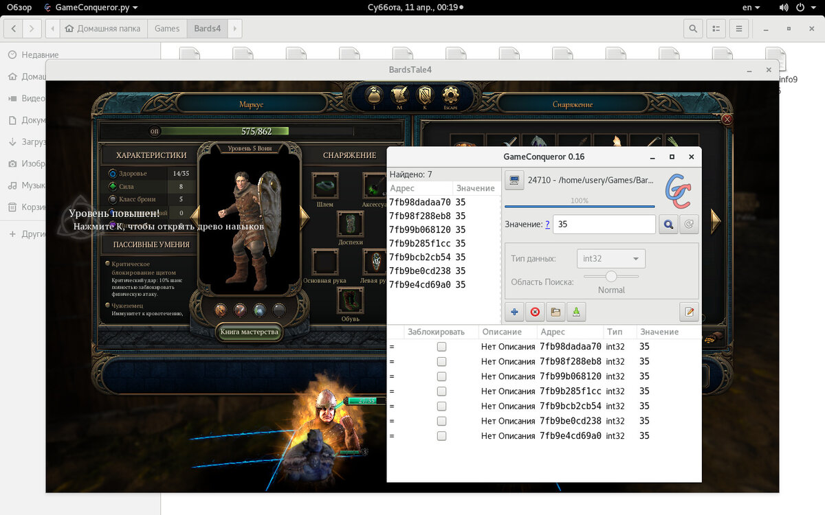The width and height of the screenshot is (825, 515).
Task: Select the Аксессуар accessory equipment slot
Action: tap(375, 186)
